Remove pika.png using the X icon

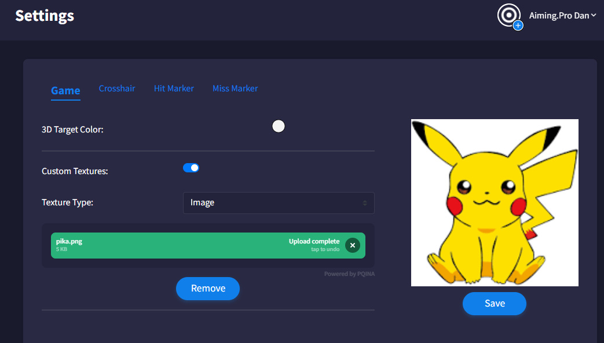point(352,245)
